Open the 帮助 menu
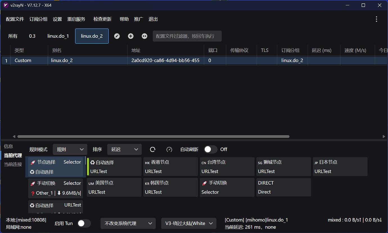 click(x=124, y=19)
